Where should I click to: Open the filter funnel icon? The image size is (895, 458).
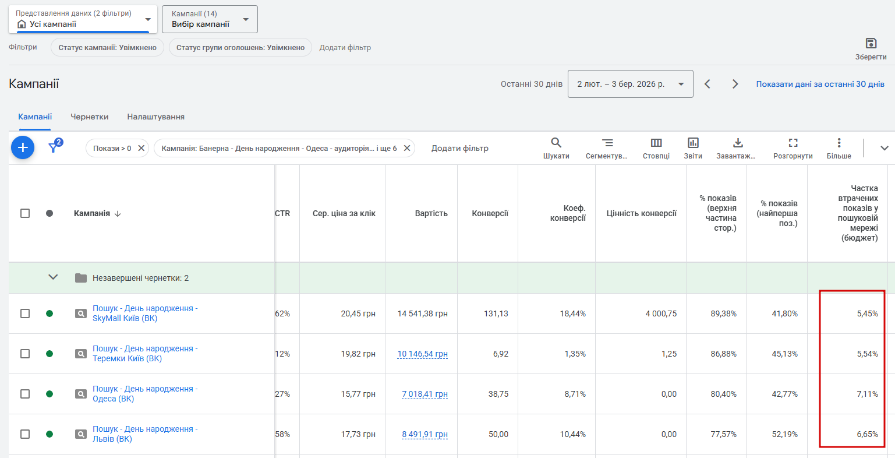54,147
